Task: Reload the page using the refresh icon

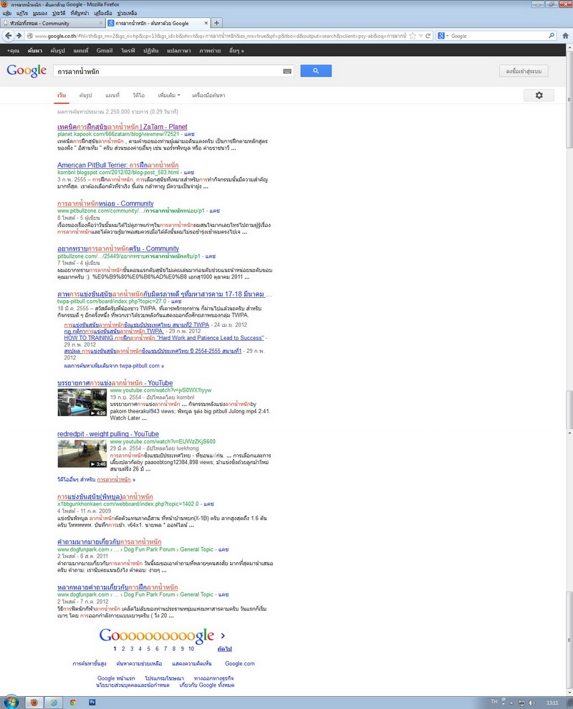Action: (428, 35)
